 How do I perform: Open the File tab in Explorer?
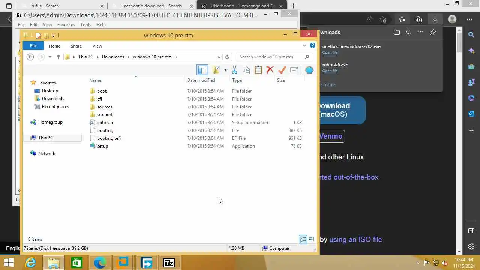(33, 46)
